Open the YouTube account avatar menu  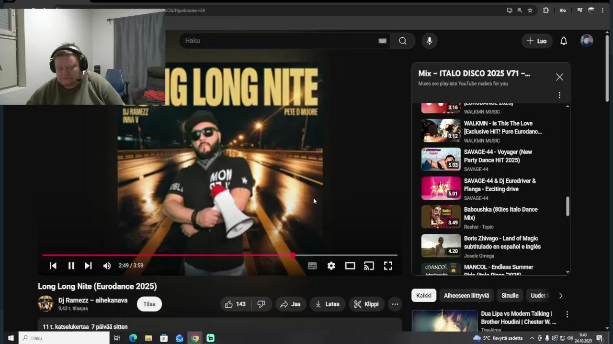587,41
